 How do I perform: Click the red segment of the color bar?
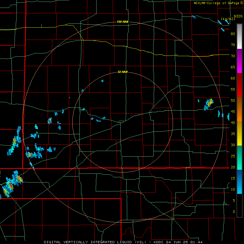pyautogui.click(x=240, y=85)
